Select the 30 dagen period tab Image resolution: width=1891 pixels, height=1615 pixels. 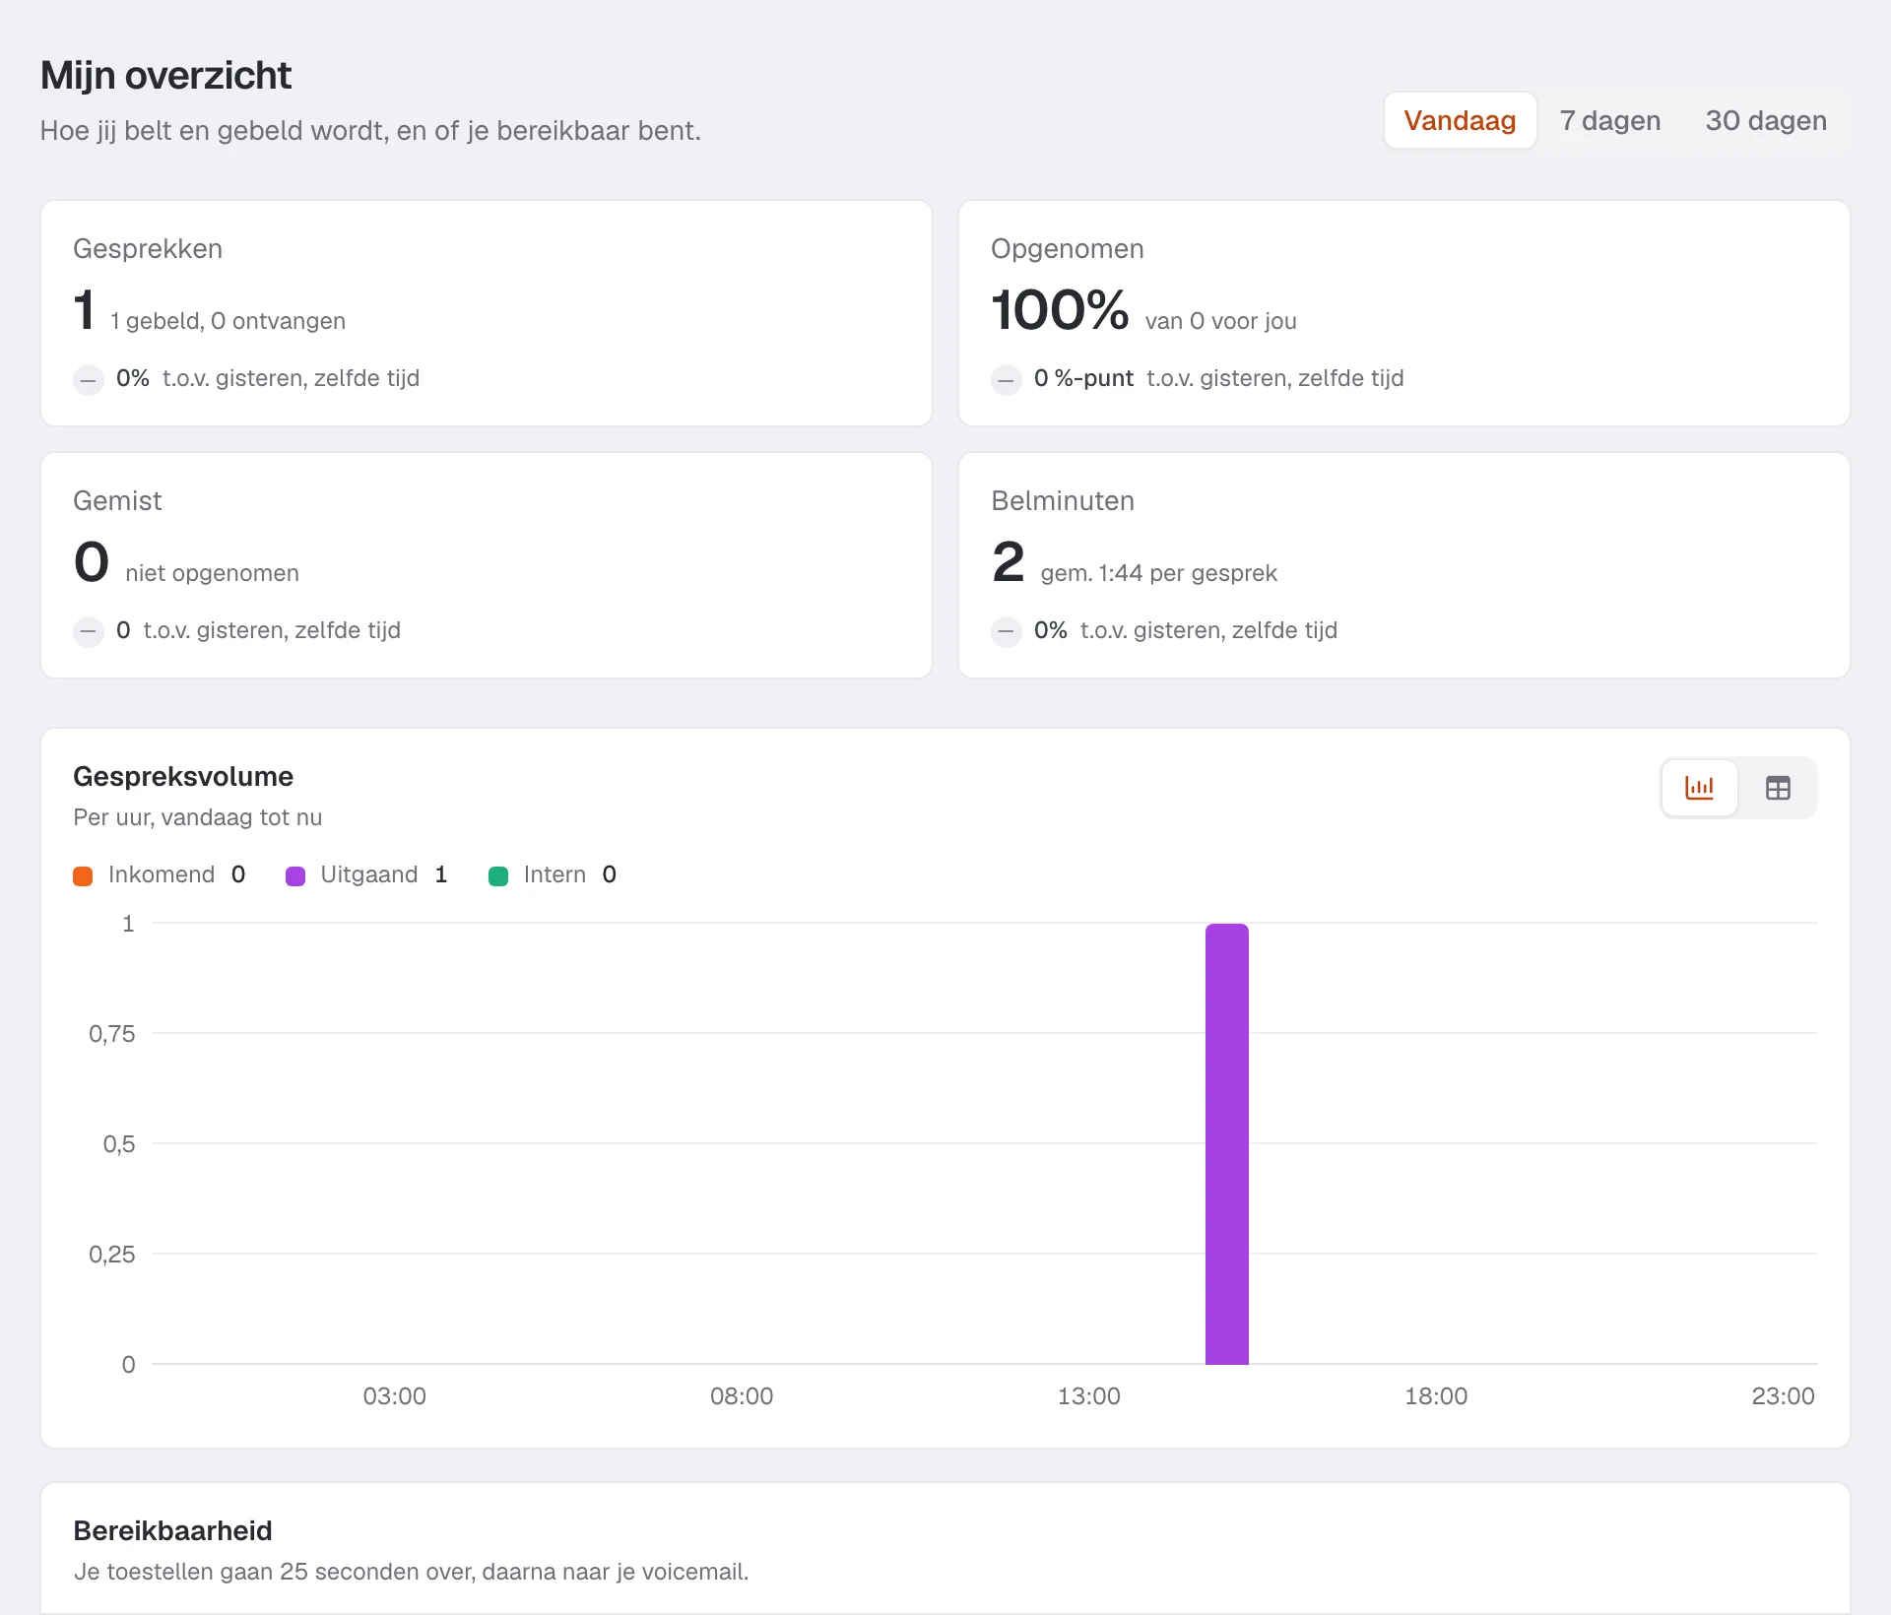click(x=1766, y=120)
